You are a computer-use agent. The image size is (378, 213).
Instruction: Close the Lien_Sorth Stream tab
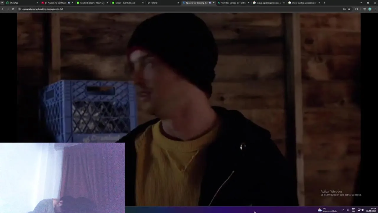(x=108, y=3)
